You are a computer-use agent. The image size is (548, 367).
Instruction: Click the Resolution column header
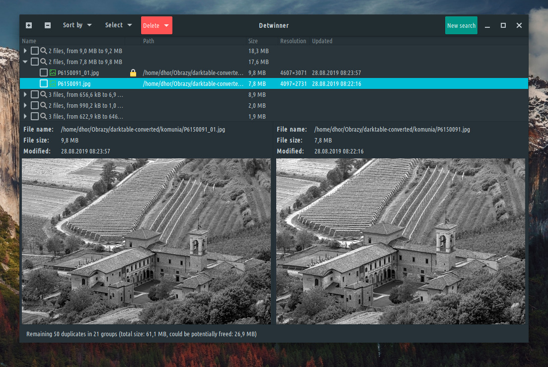click(293, 41)
